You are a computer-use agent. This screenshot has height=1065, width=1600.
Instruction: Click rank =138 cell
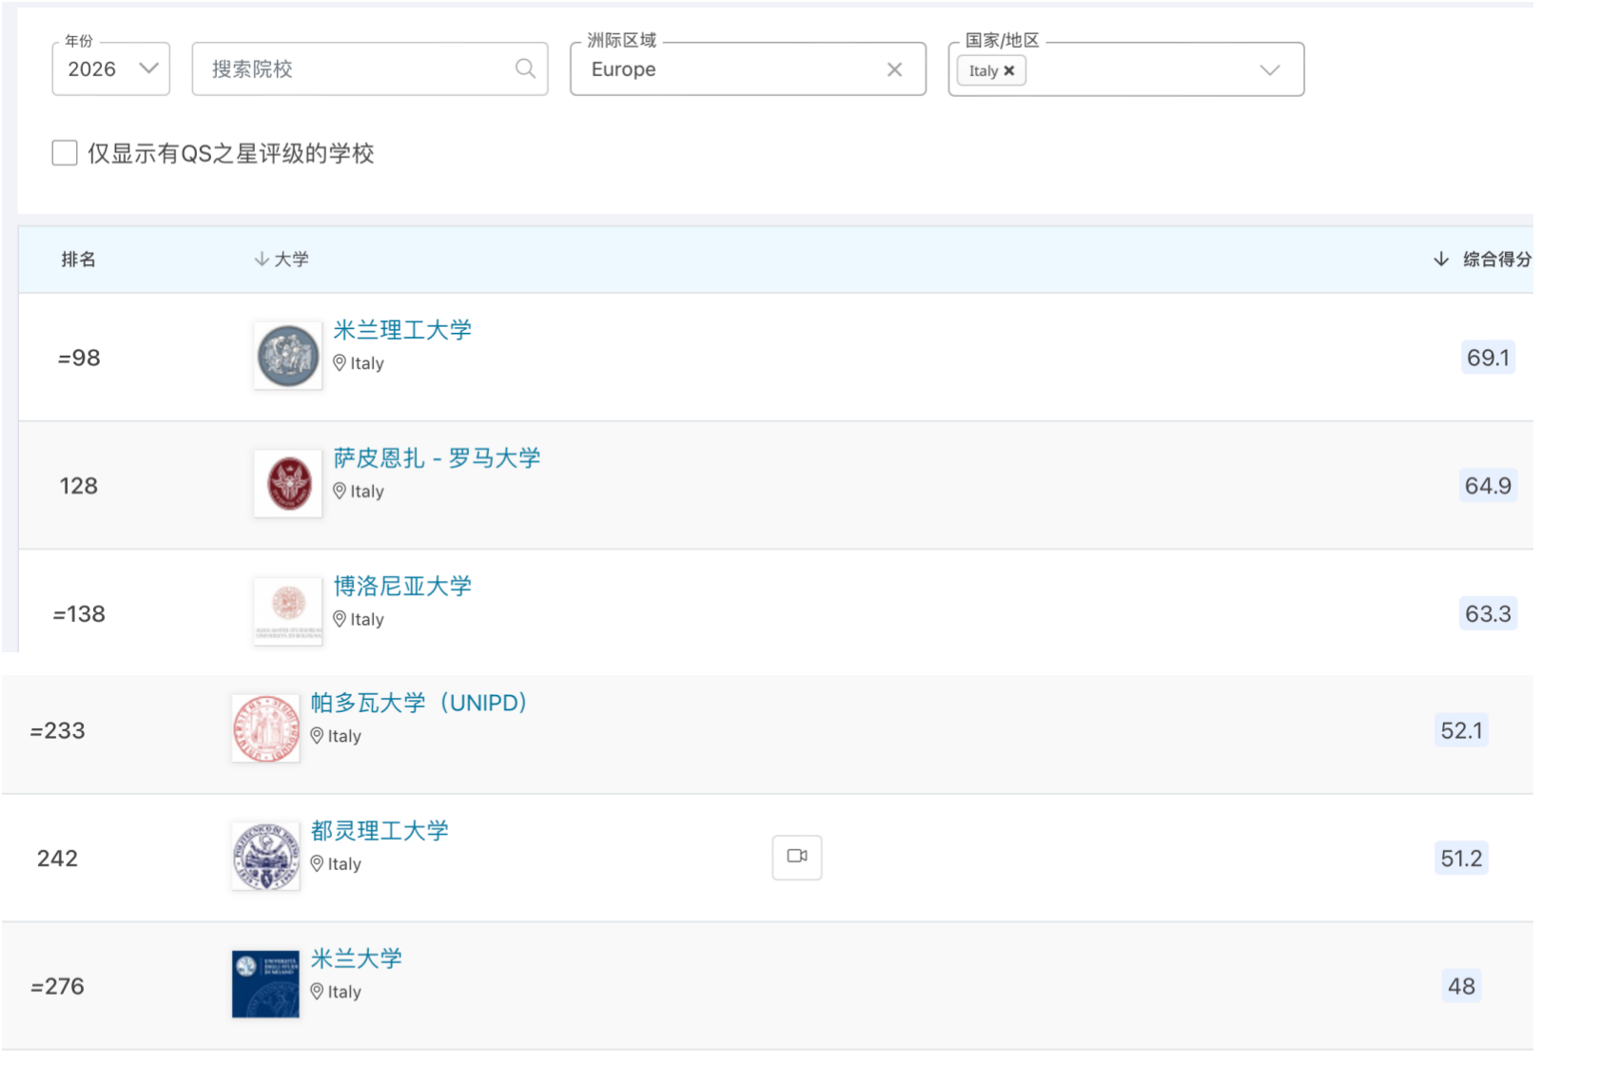coord(79,614)
